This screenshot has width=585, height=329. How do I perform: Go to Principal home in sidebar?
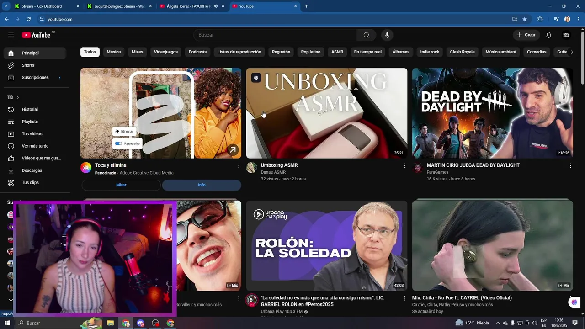pyautogui.click(x=35, y=53)
